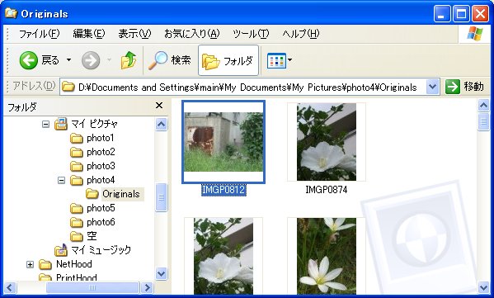Image resolution: width=494 pixels, height=298 pixels.
Task: Select the photo6 folder
Action: point(92,222)
